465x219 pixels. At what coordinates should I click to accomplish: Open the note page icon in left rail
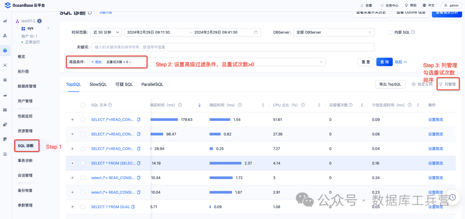pos(5,139)
